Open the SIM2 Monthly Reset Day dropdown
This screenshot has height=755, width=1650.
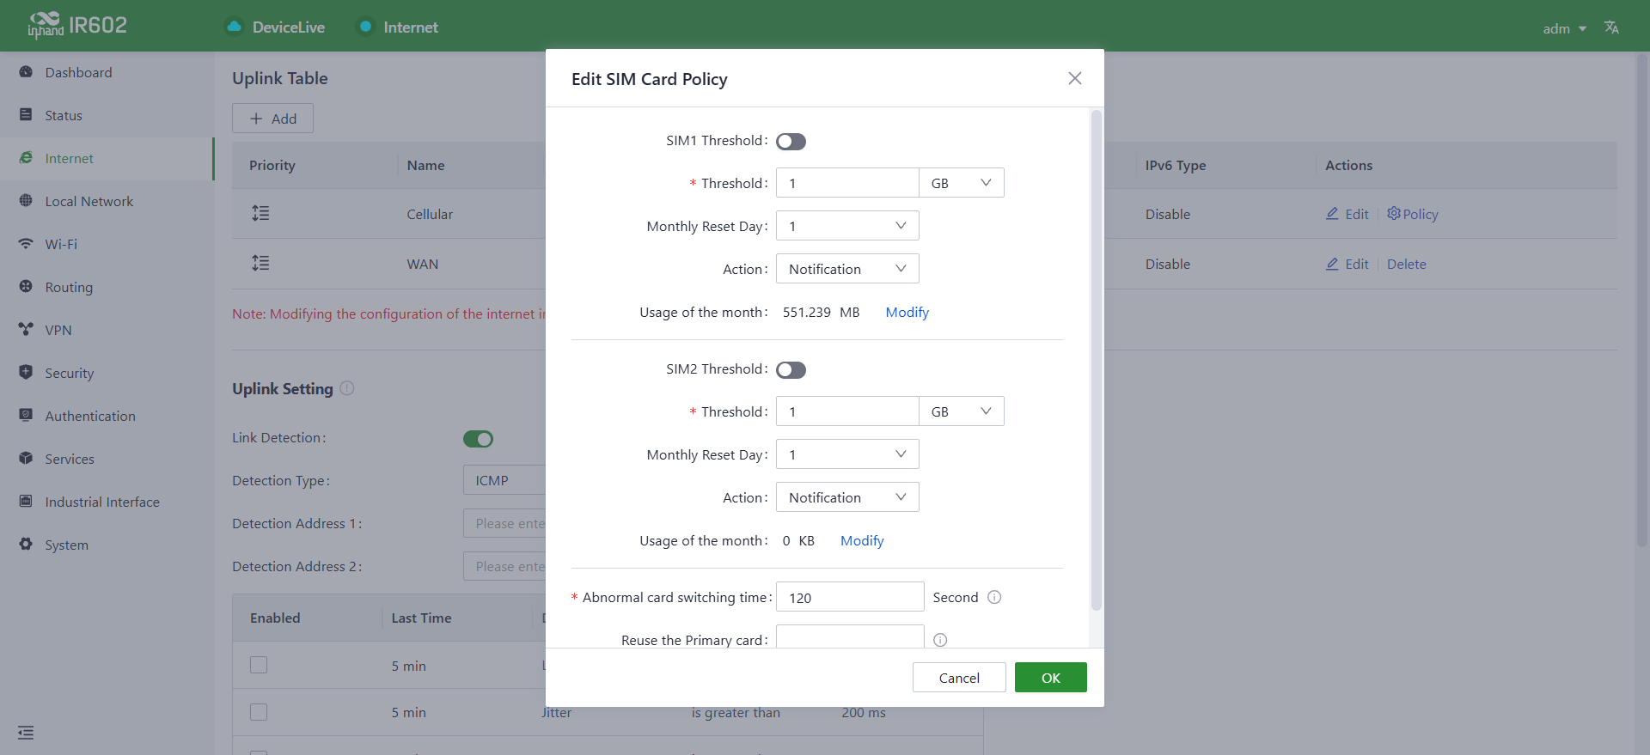[847, 454]
